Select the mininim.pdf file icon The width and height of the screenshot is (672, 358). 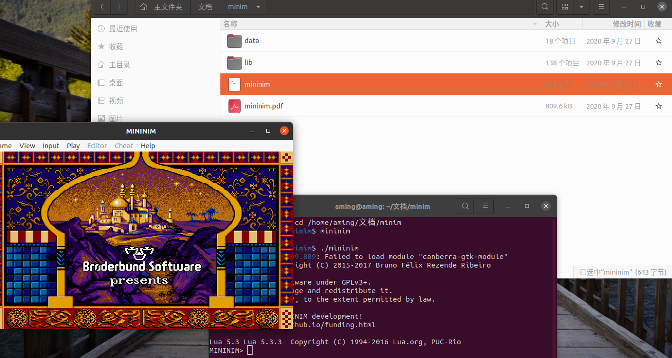(235, 106)
